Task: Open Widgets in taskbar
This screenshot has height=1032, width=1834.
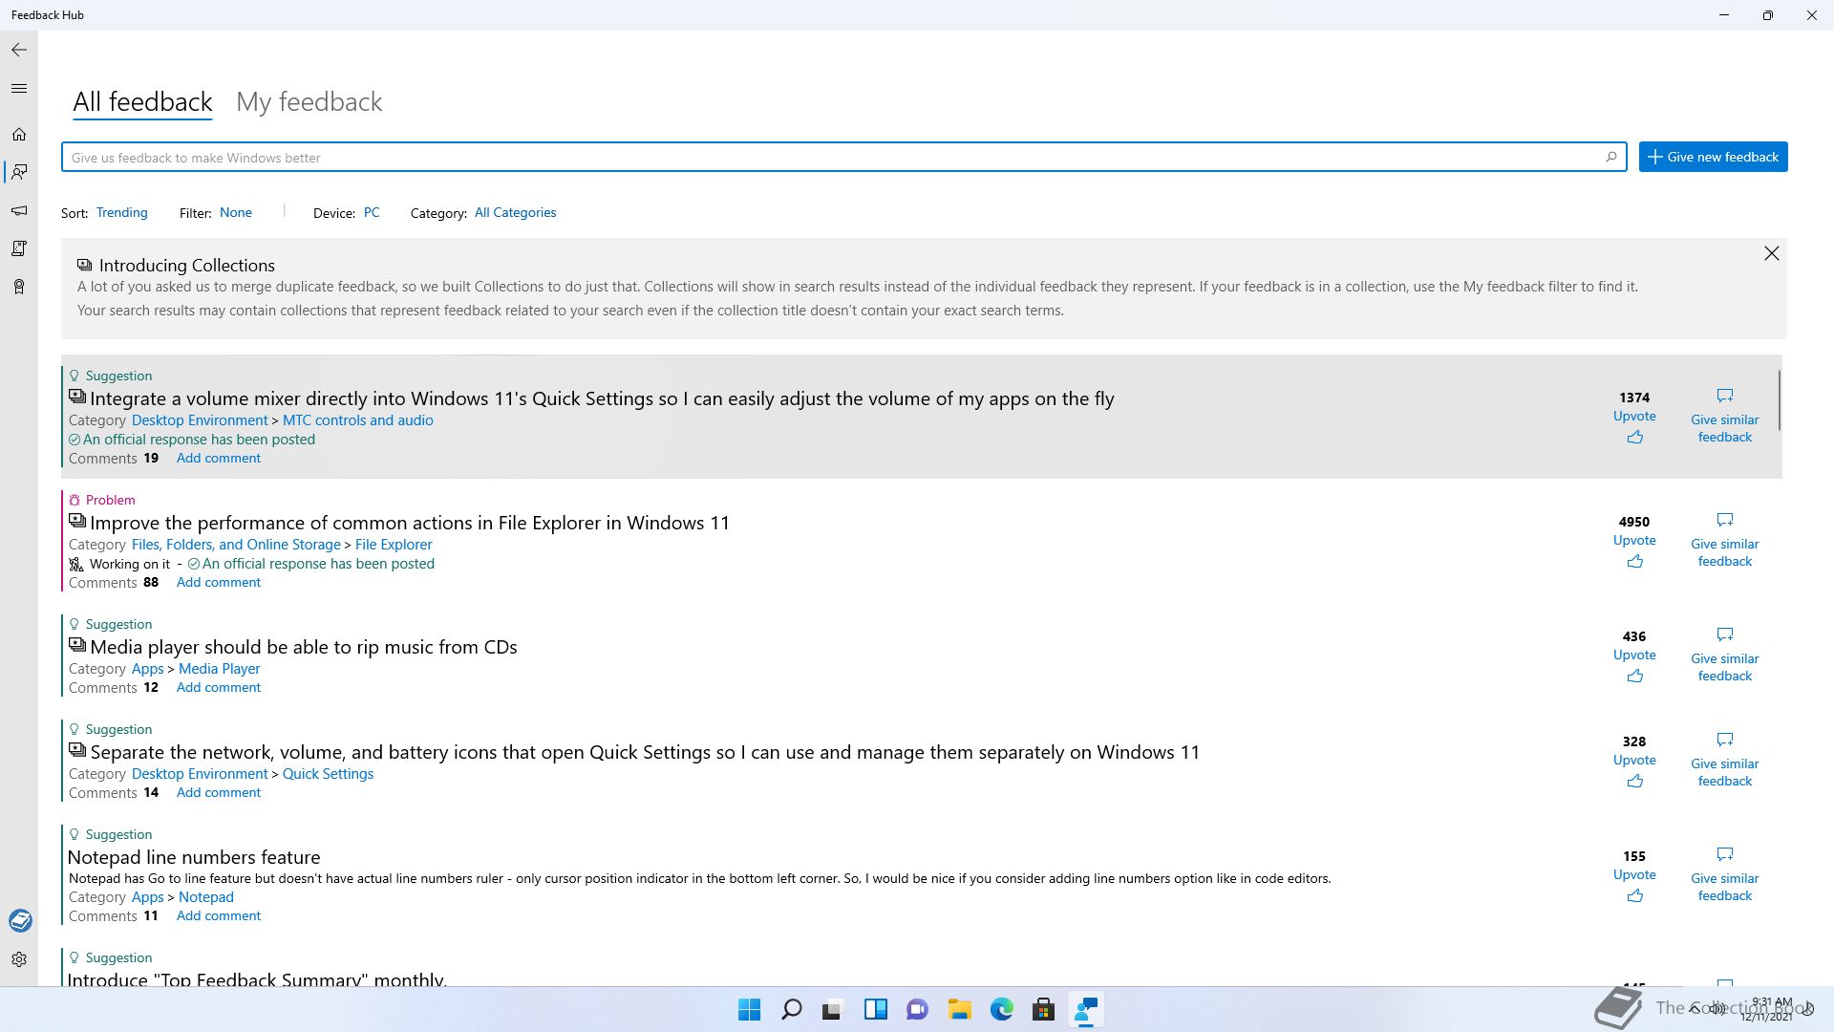Action: (875, 1009)
